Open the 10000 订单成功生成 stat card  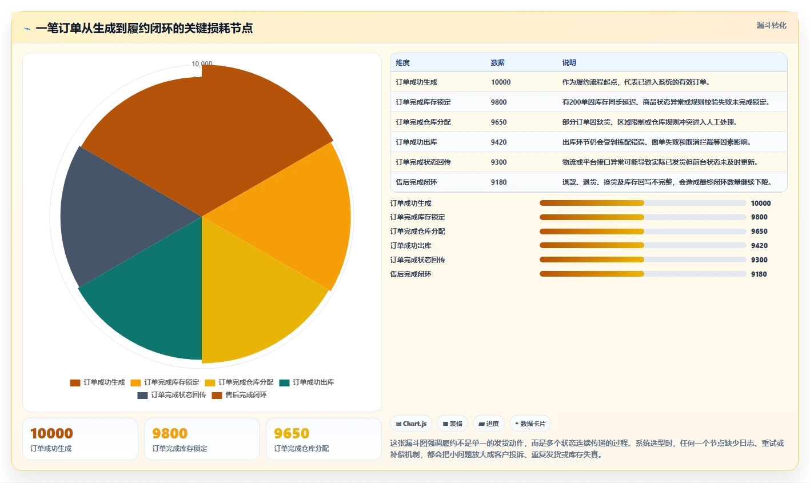click(80, 439)
